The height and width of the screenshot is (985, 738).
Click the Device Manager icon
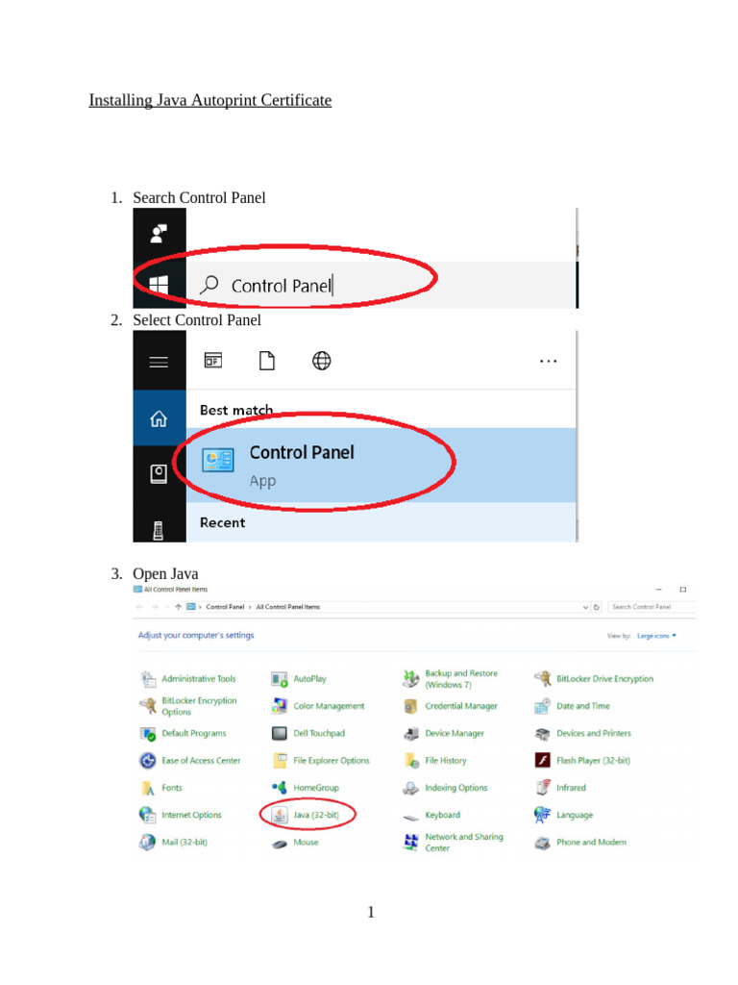[x=411, y=733]
